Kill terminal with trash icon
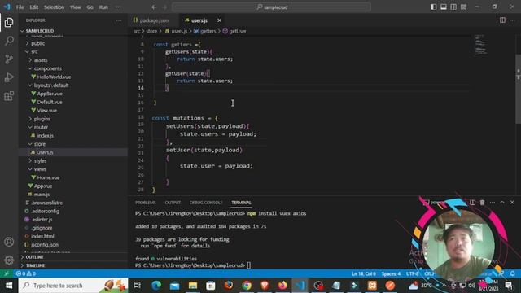The image size is (521, 293). tap(482, 203)
